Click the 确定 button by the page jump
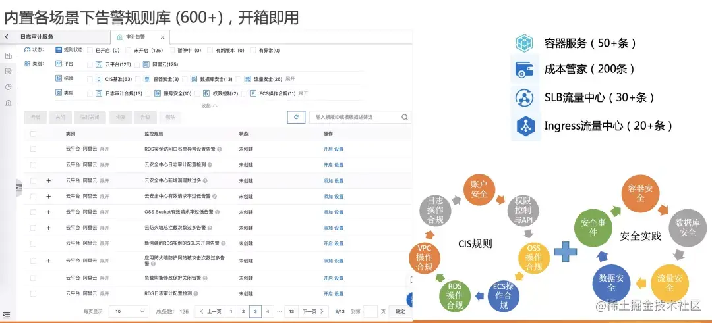 point(400,311)
